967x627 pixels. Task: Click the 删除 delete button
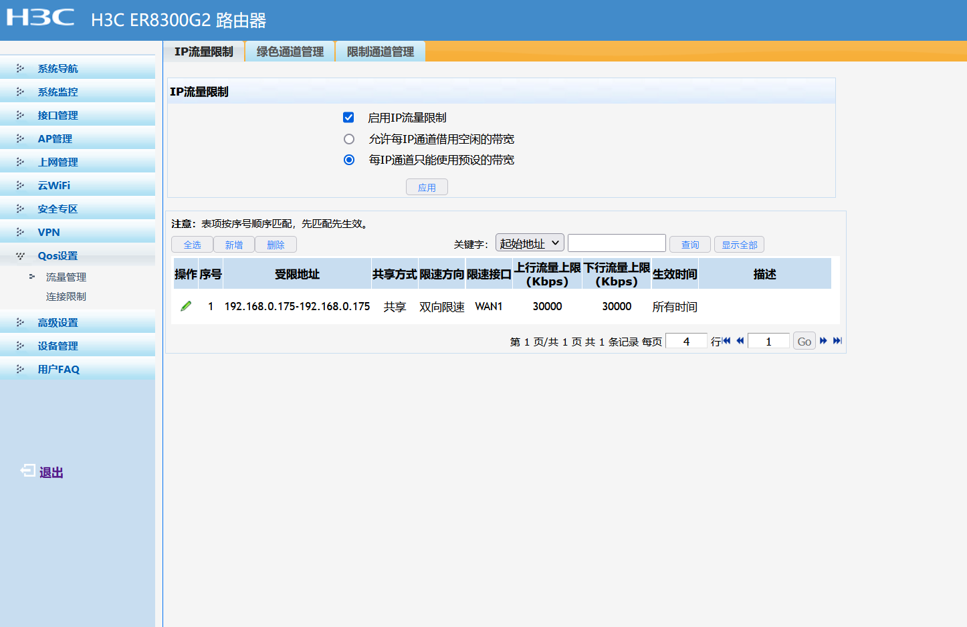[276, 245]
